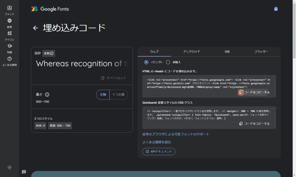
Task: Open the shopping bag selection icon
Action: coord(276,9)
